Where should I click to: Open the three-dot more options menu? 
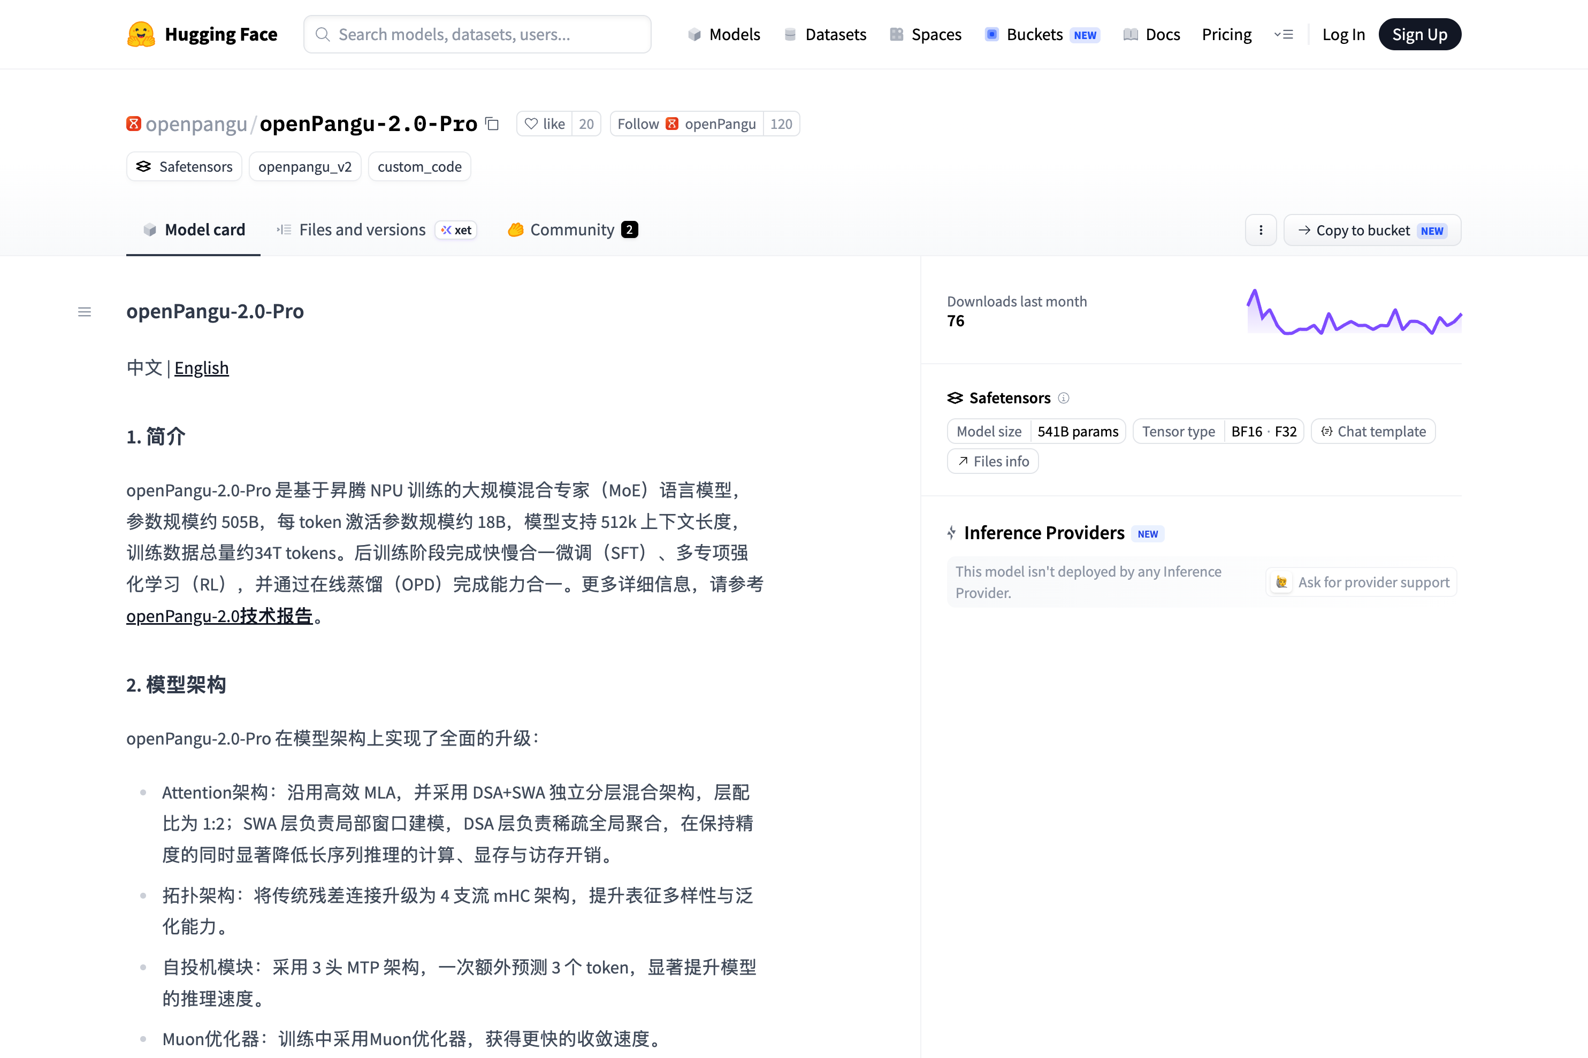(x=1261, y=230)
